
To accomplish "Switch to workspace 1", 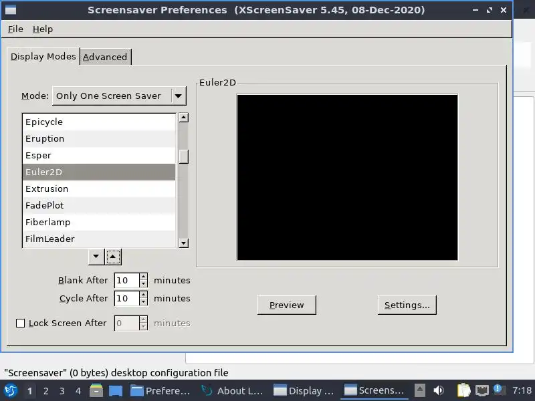I will click(x=29, y=391).
